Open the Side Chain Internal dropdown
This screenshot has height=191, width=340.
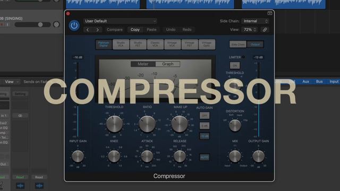(255, 21)
